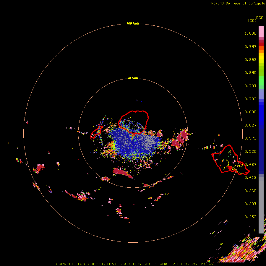
Task: Click the 0.573 value on color scale
Action: tap(250, 138)
